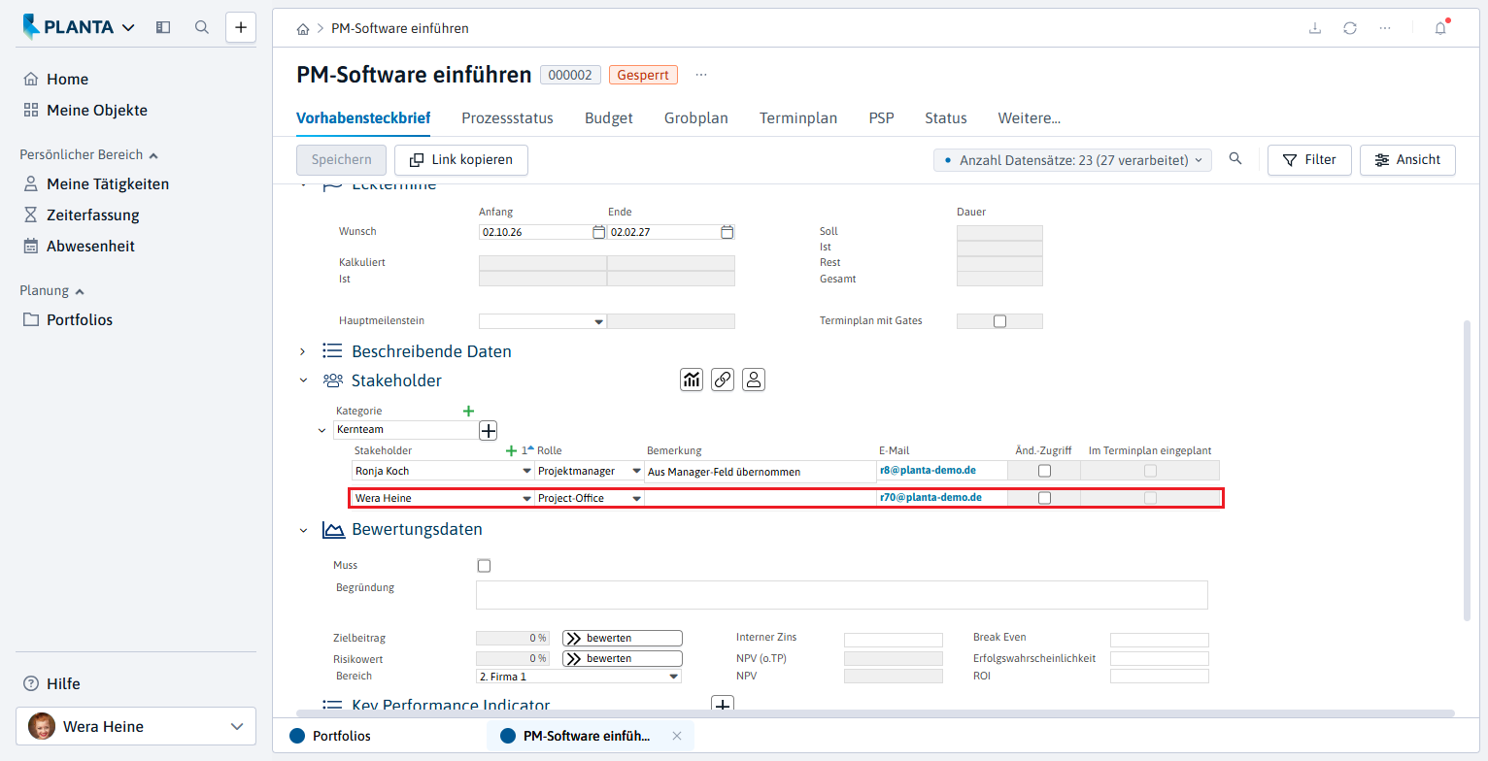The height and width of the screenshot is (761, 1488).
Task: Open the Wera Heine user menu
Action: pos(136,726)
